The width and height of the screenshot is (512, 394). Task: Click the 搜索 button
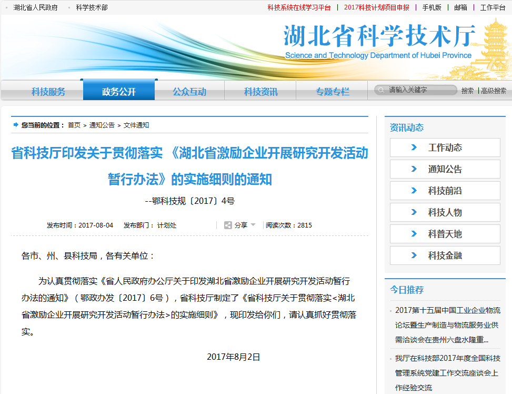pos(467,91)
